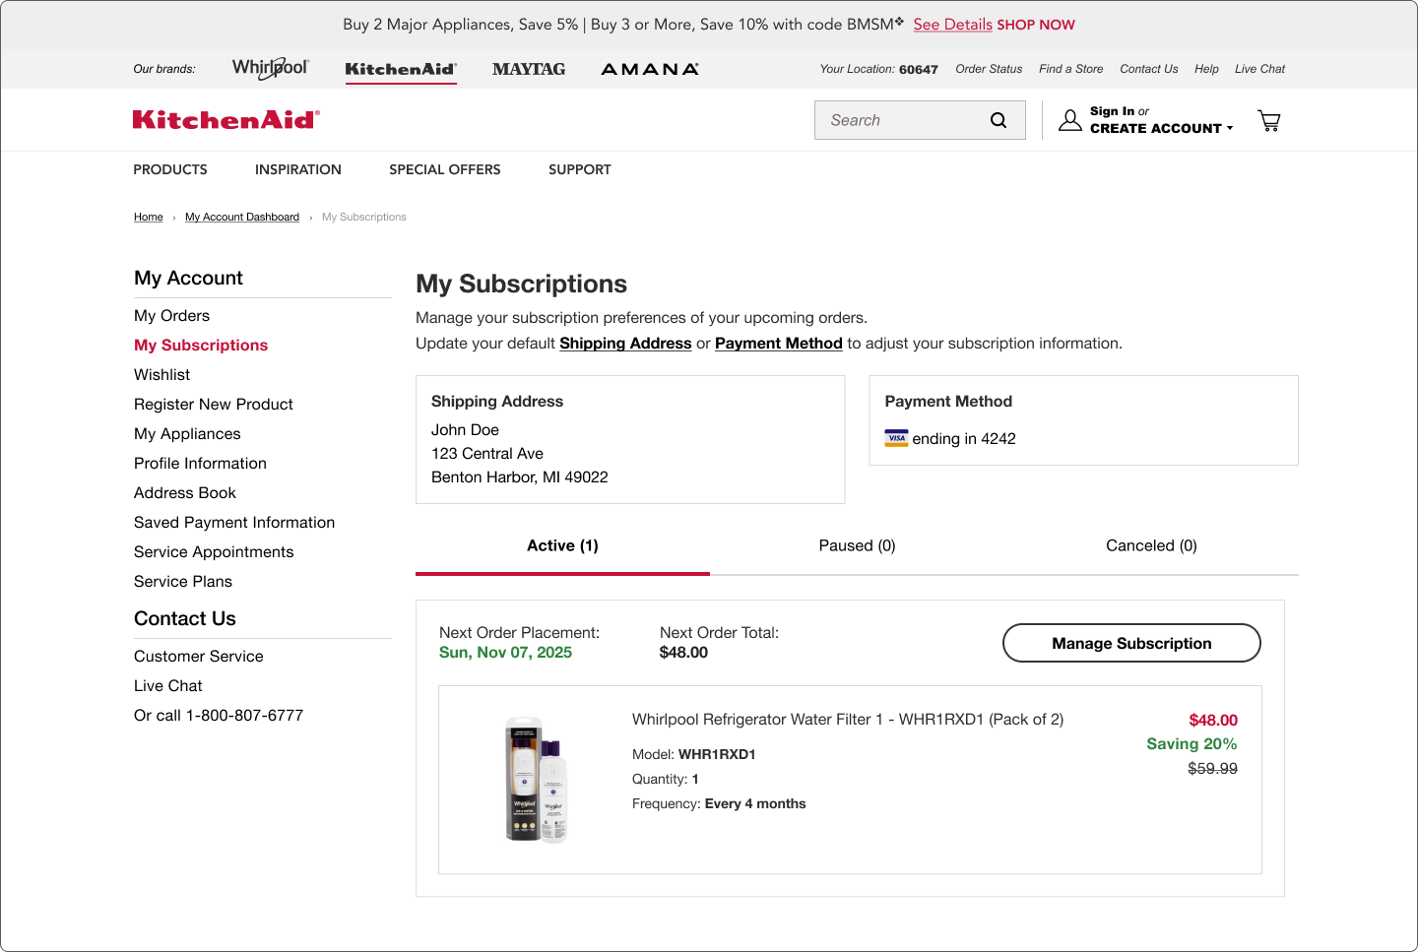Click the main KitchenAid red logo
The height and width of the screenshot is (952, 1418).
coord(226,120)
